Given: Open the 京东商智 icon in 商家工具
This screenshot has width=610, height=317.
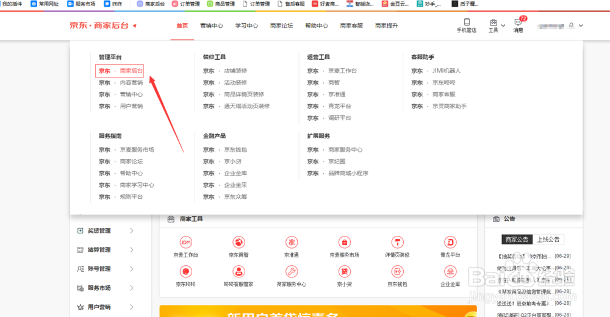Looking at the screenshot, I should click(x=239, y=242).
